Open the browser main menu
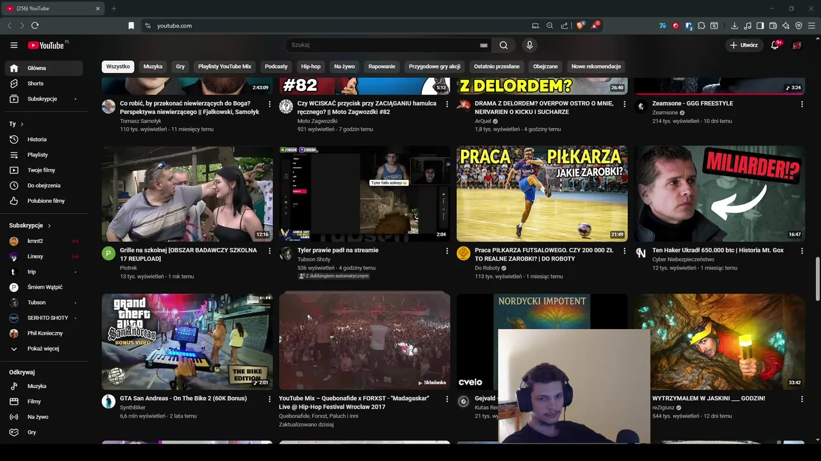Image resolution: width=821 pixels, height=461 pixels. tap(811, 26)
